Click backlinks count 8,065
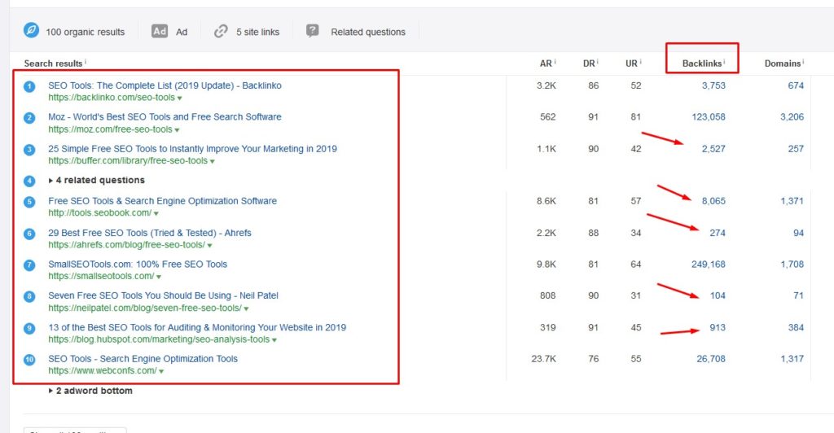Screen dimensions: 834x433 click(713, 201)
